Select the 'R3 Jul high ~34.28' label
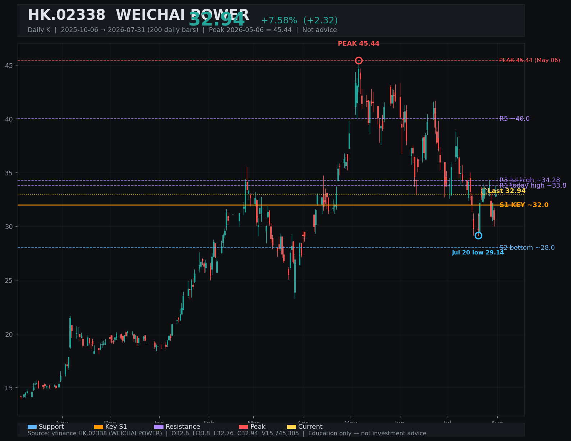 pos(530,180)
